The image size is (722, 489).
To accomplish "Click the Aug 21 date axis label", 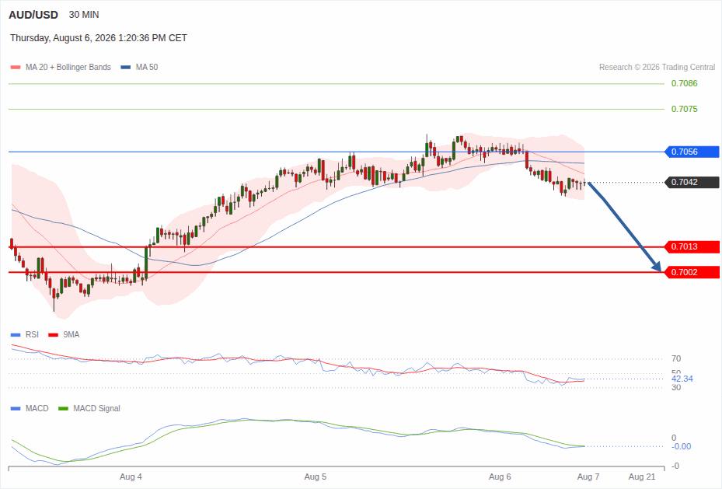I will [642, 477].
